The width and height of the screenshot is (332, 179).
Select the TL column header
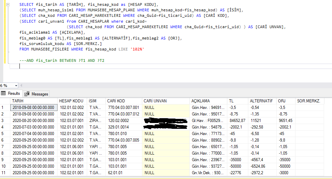[238, 101]
